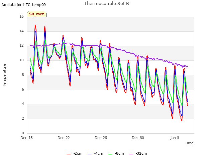This screenshot has width=214, height=160.
Task: Toggle the -2cm legend entry
Action: pos(75,153)
